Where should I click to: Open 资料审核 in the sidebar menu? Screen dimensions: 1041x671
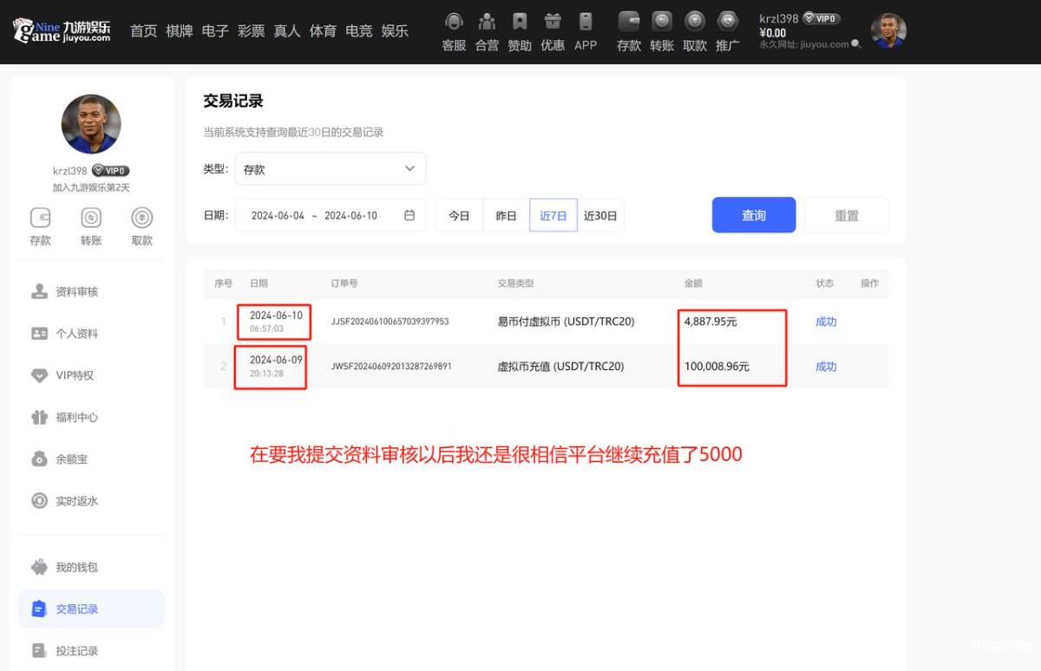77,292
